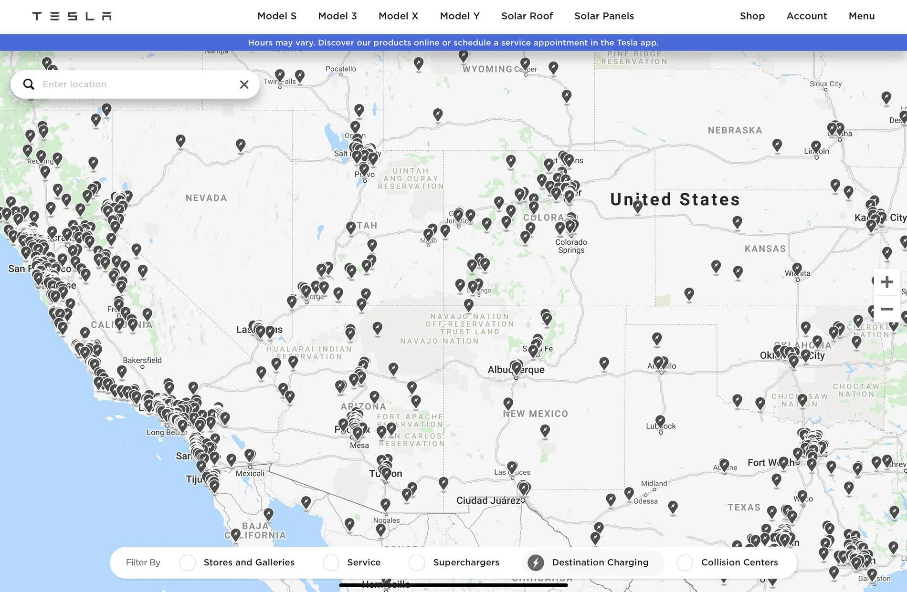
Task: Click the 'Sioux City' map label
Action: pyautogui.click(x=826, y=84)
